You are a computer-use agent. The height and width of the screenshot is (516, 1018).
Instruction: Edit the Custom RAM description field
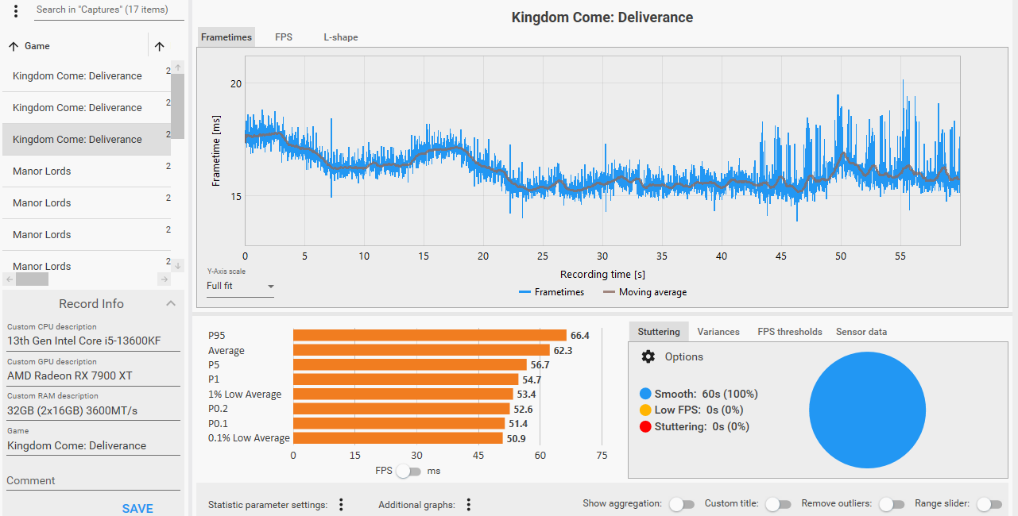(93, 410)
